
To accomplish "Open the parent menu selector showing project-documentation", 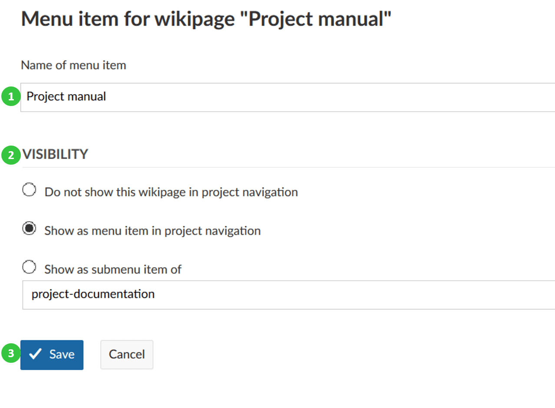I will 174,295.
